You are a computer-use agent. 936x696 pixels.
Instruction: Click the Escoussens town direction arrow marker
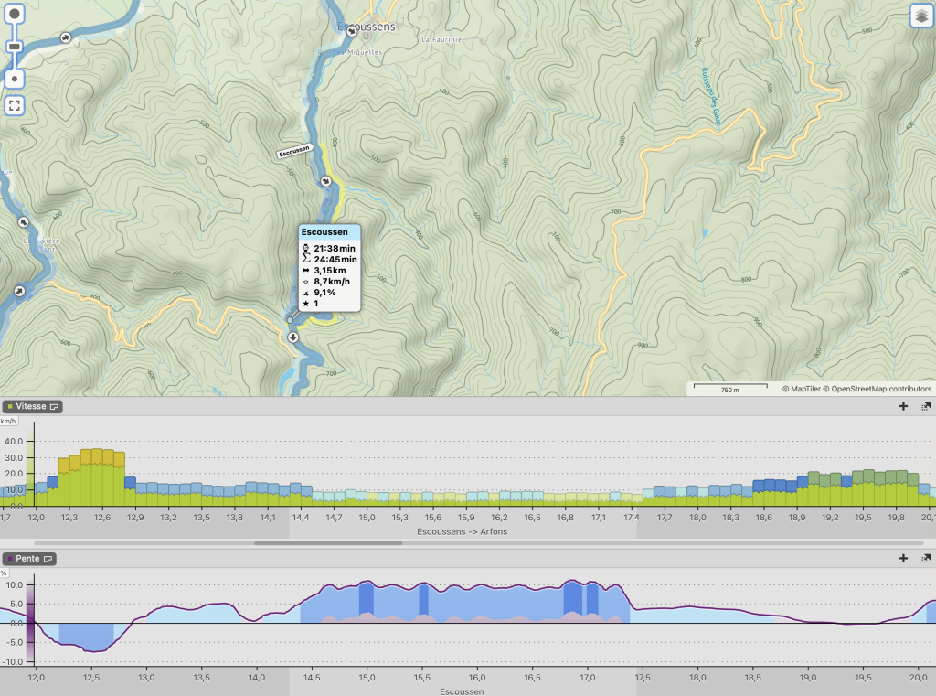point(351,30)
